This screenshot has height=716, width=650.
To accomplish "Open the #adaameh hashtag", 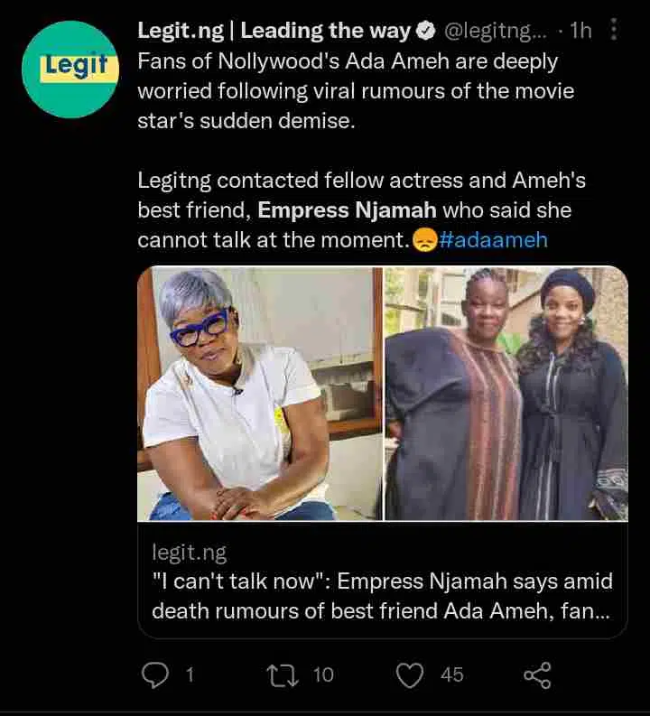I will 493,241.
